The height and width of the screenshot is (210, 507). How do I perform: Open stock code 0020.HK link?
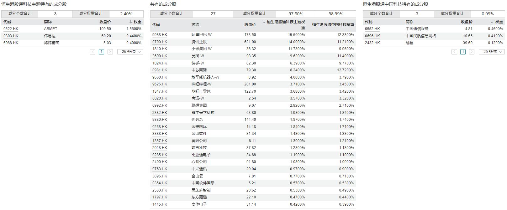(160, 98)
